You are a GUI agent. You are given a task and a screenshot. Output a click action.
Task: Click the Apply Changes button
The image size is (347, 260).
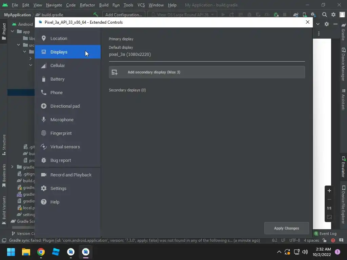point(286,228)
